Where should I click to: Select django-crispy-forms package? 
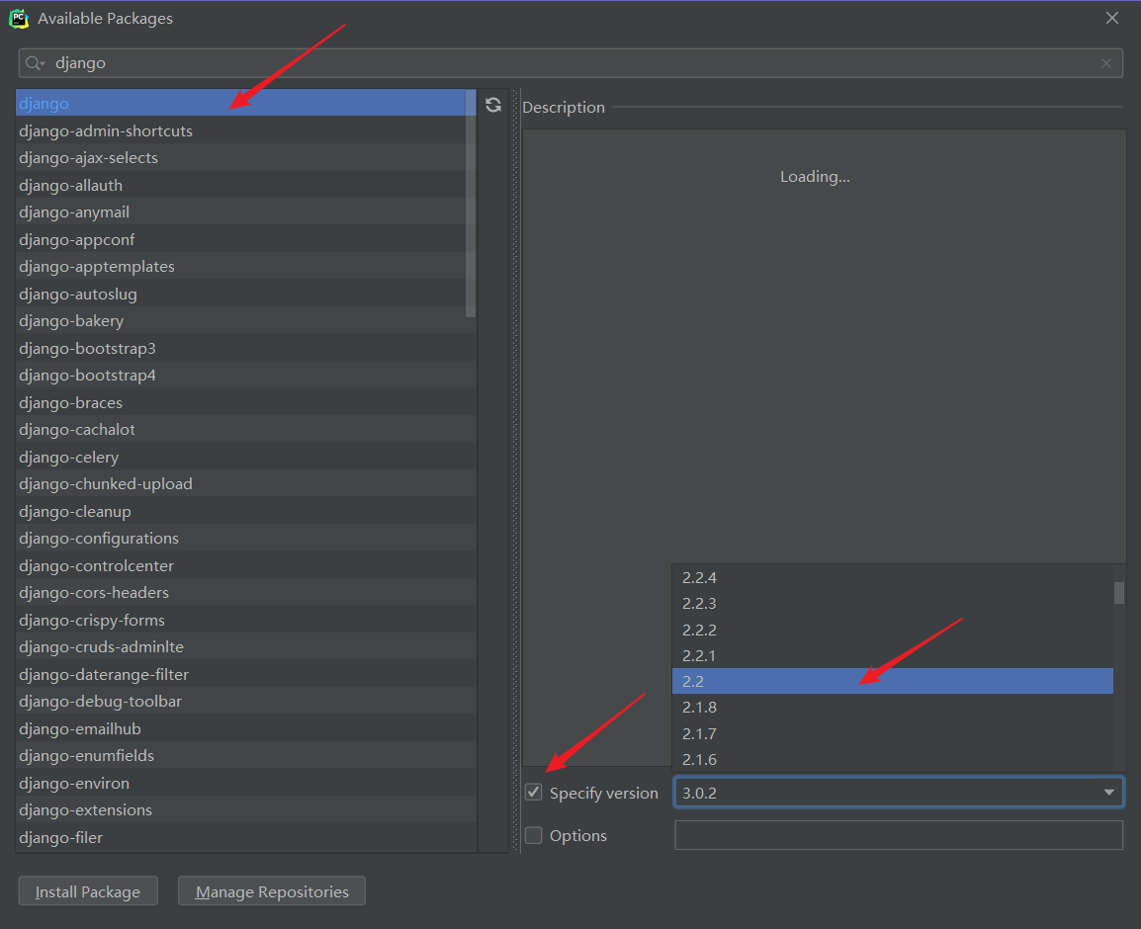point(245,620)
